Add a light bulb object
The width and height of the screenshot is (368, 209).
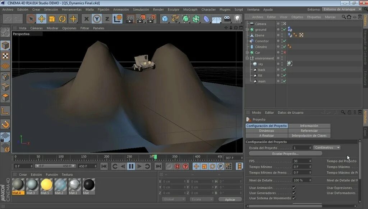pos(237,19)
